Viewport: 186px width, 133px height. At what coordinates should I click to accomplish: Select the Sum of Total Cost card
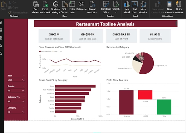pyautogui.click(x=88, y=36)
